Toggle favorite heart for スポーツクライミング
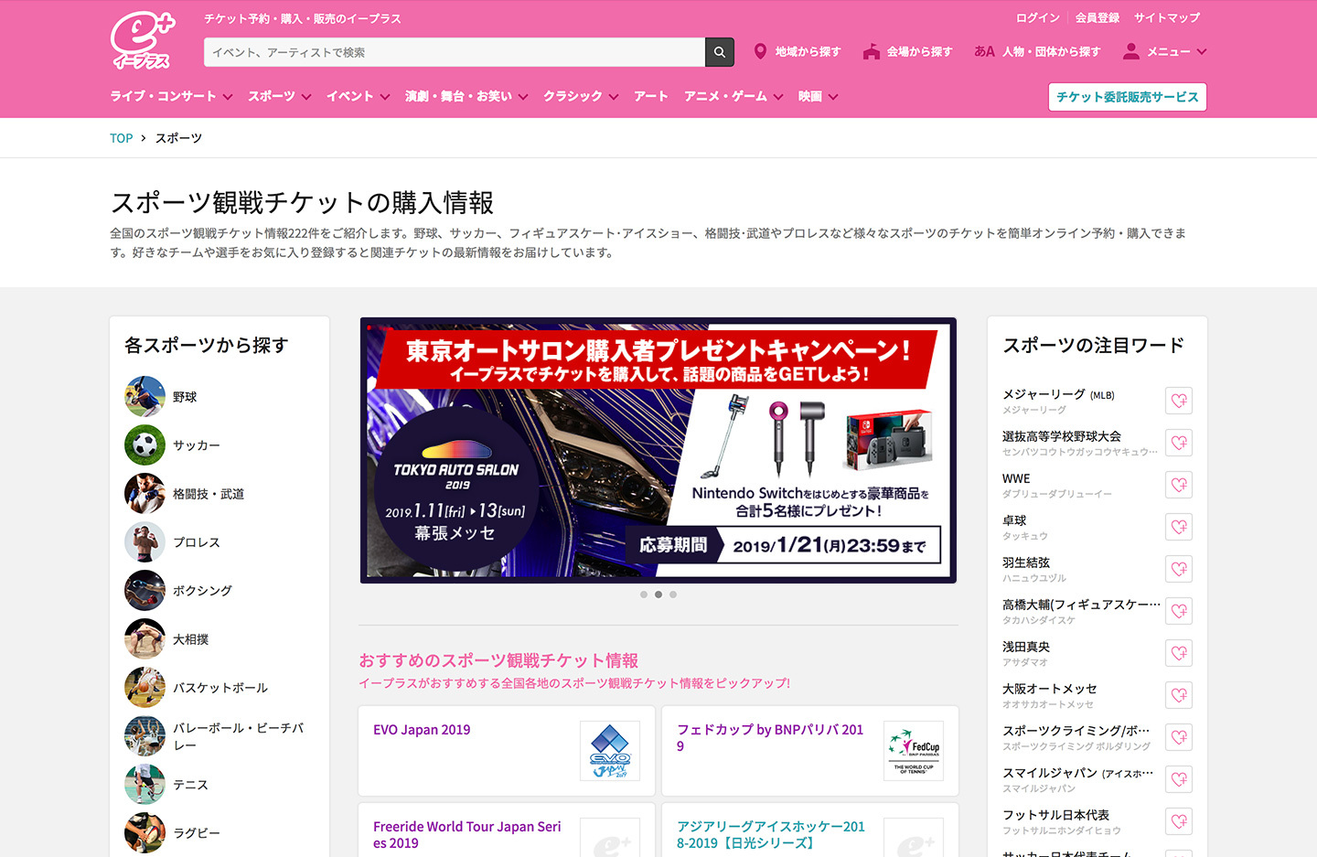Image resolution: width=1317 pixels, height=857 pixels. click(1179, 737)
